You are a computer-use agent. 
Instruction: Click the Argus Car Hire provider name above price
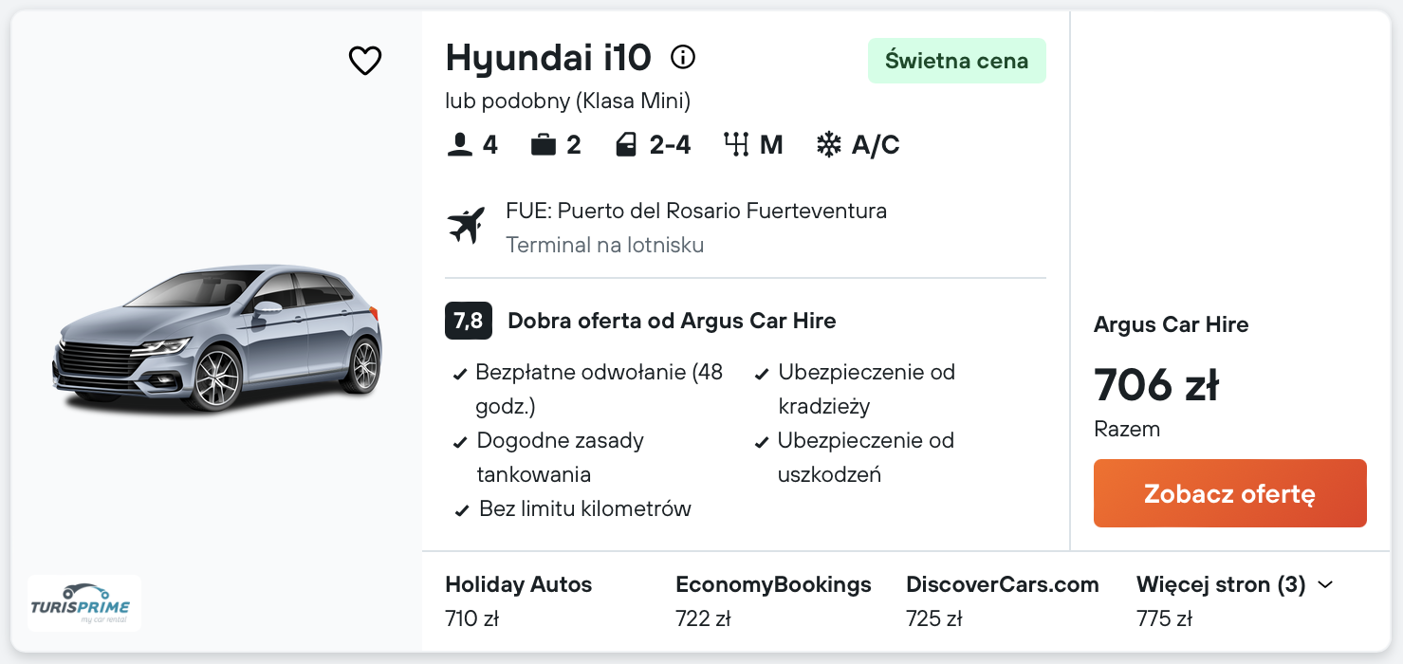pyautogui.click(x=1172, y=324)
